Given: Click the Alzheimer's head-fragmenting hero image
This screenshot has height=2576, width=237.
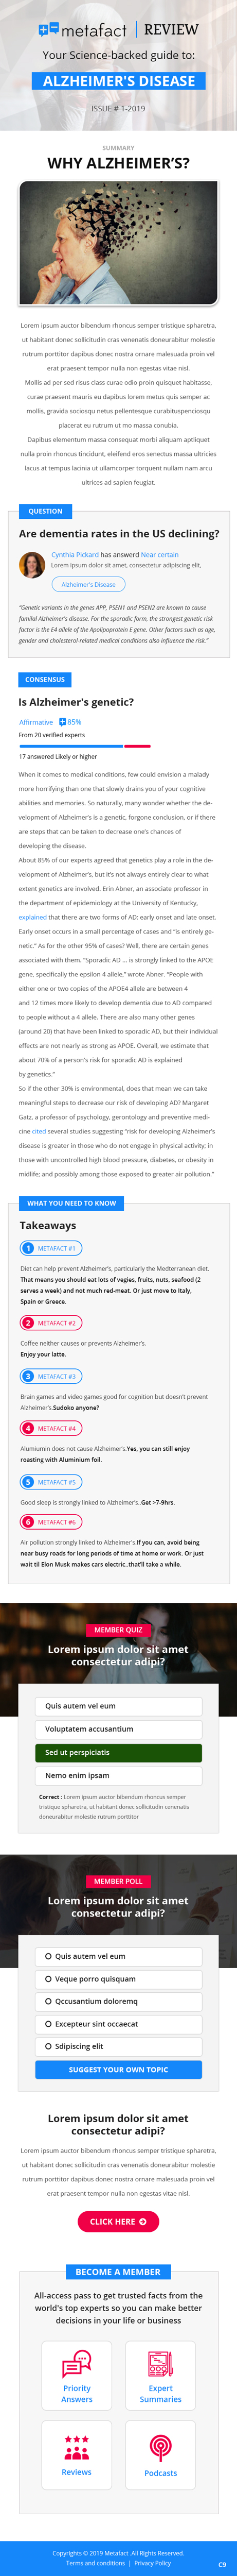Looking at the screenshot, I should click(x=118, y=243).
